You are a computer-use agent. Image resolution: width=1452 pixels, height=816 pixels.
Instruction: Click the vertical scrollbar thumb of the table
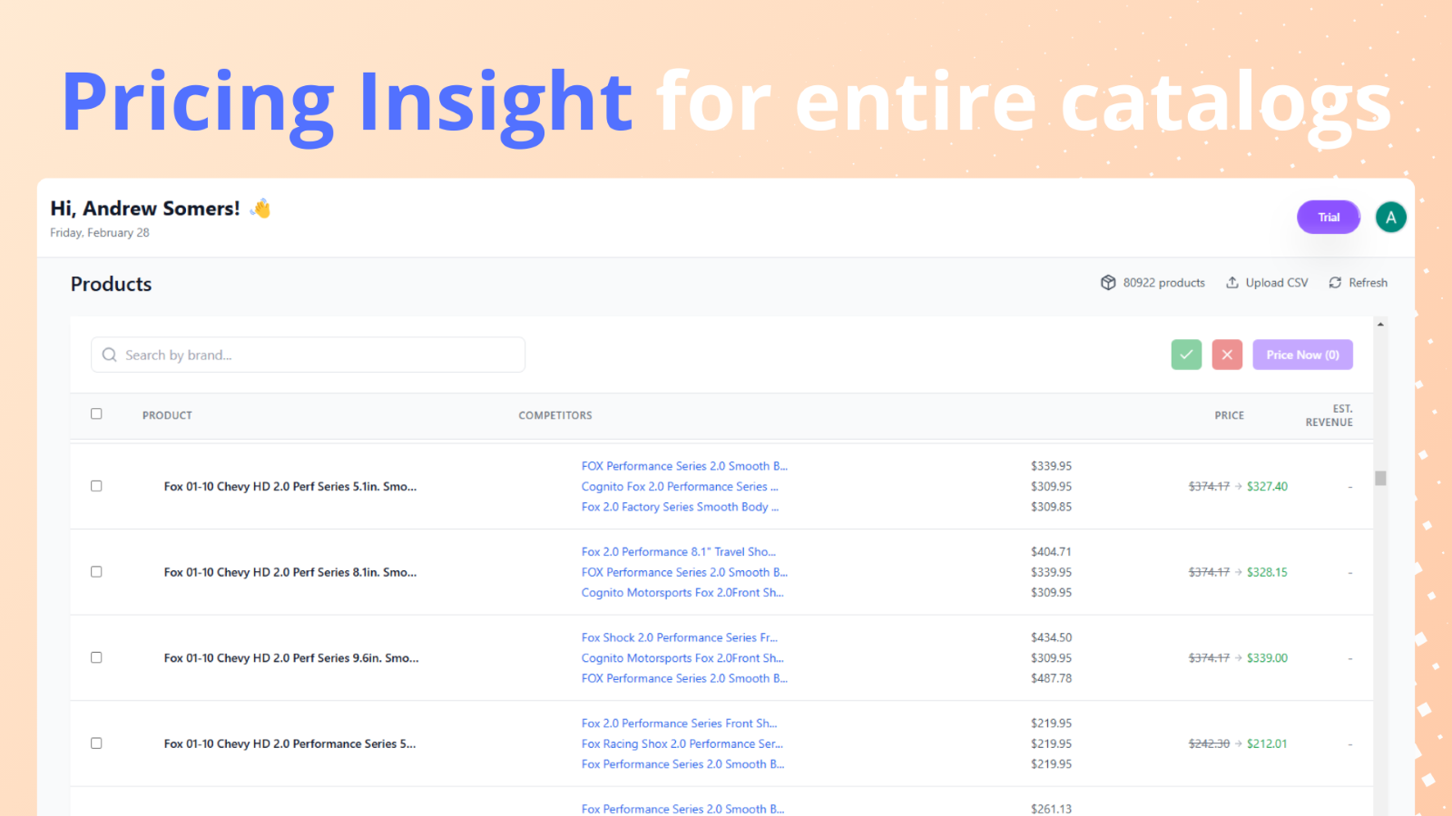coord(1380,478)
